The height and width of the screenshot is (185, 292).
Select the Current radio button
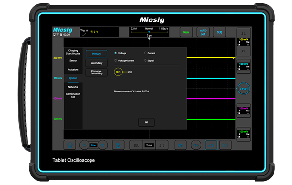145,53
